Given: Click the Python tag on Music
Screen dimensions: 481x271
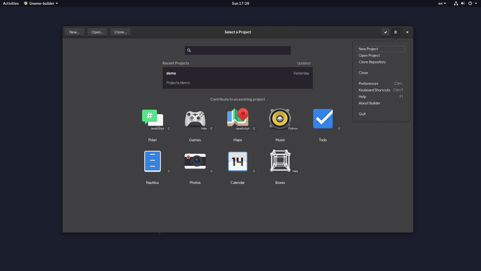Looking at the screenshot, I should click(x=293, y=128).
